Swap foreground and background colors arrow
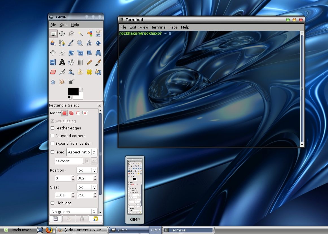Image resolution: width=328 pixels, height=234 pixels. (82, 89)
